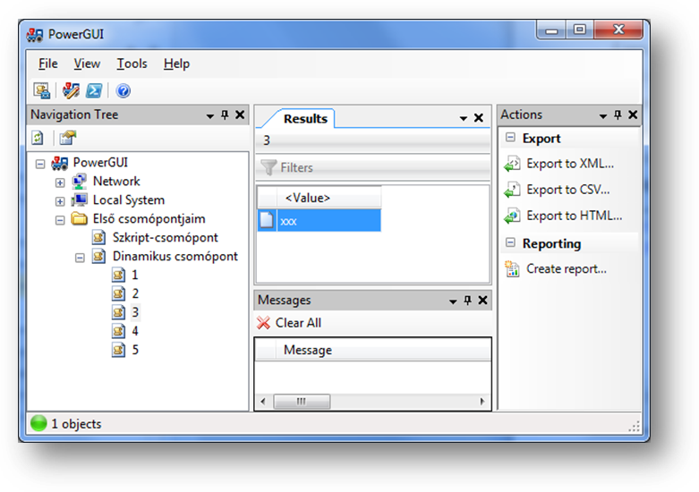Select the xxx value row
Viewport: 699px width, 492px height.
pyautogui.click(x=320, y=221)
